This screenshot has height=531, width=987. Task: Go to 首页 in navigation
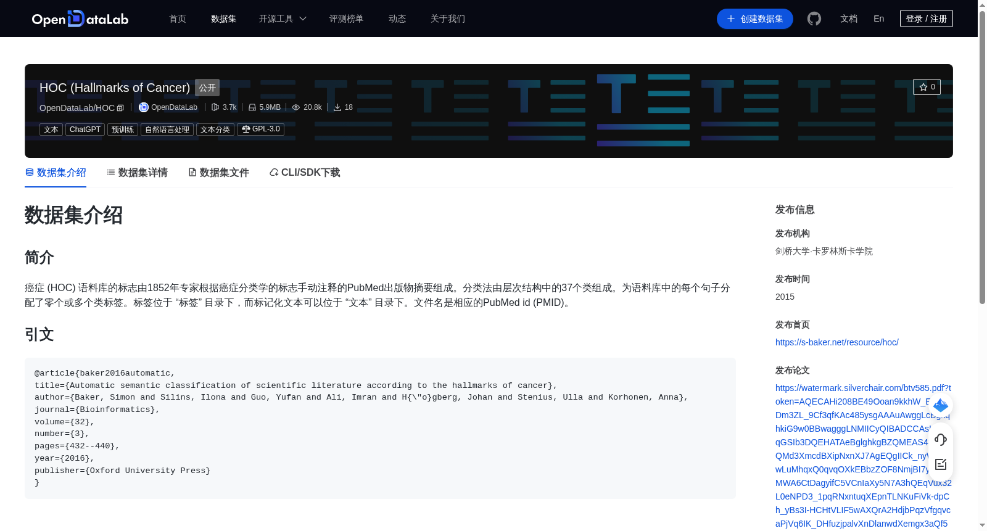(178, 19)
